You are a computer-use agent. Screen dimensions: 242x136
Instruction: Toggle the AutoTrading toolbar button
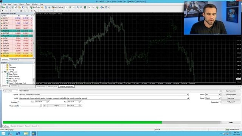coord(57,7)
